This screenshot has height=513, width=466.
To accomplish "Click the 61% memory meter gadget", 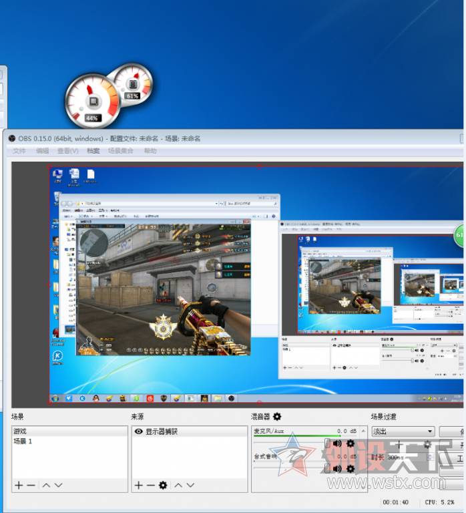I will [133, 84].
